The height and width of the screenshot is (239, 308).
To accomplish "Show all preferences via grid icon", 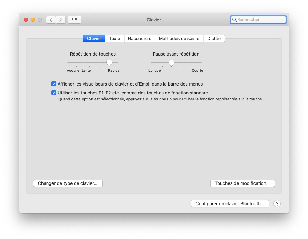I will click(x=75, y=20).
